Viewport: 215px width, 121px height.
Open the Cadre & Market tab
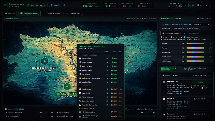click(x=53, y=13)
